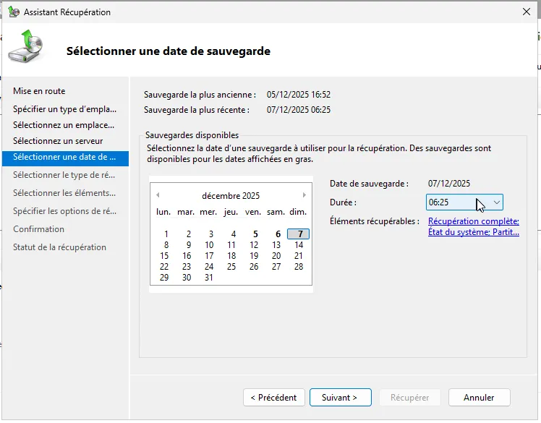
Task: Pick the highlighted date 7 in calendar
Action: (x=299, y=234)
